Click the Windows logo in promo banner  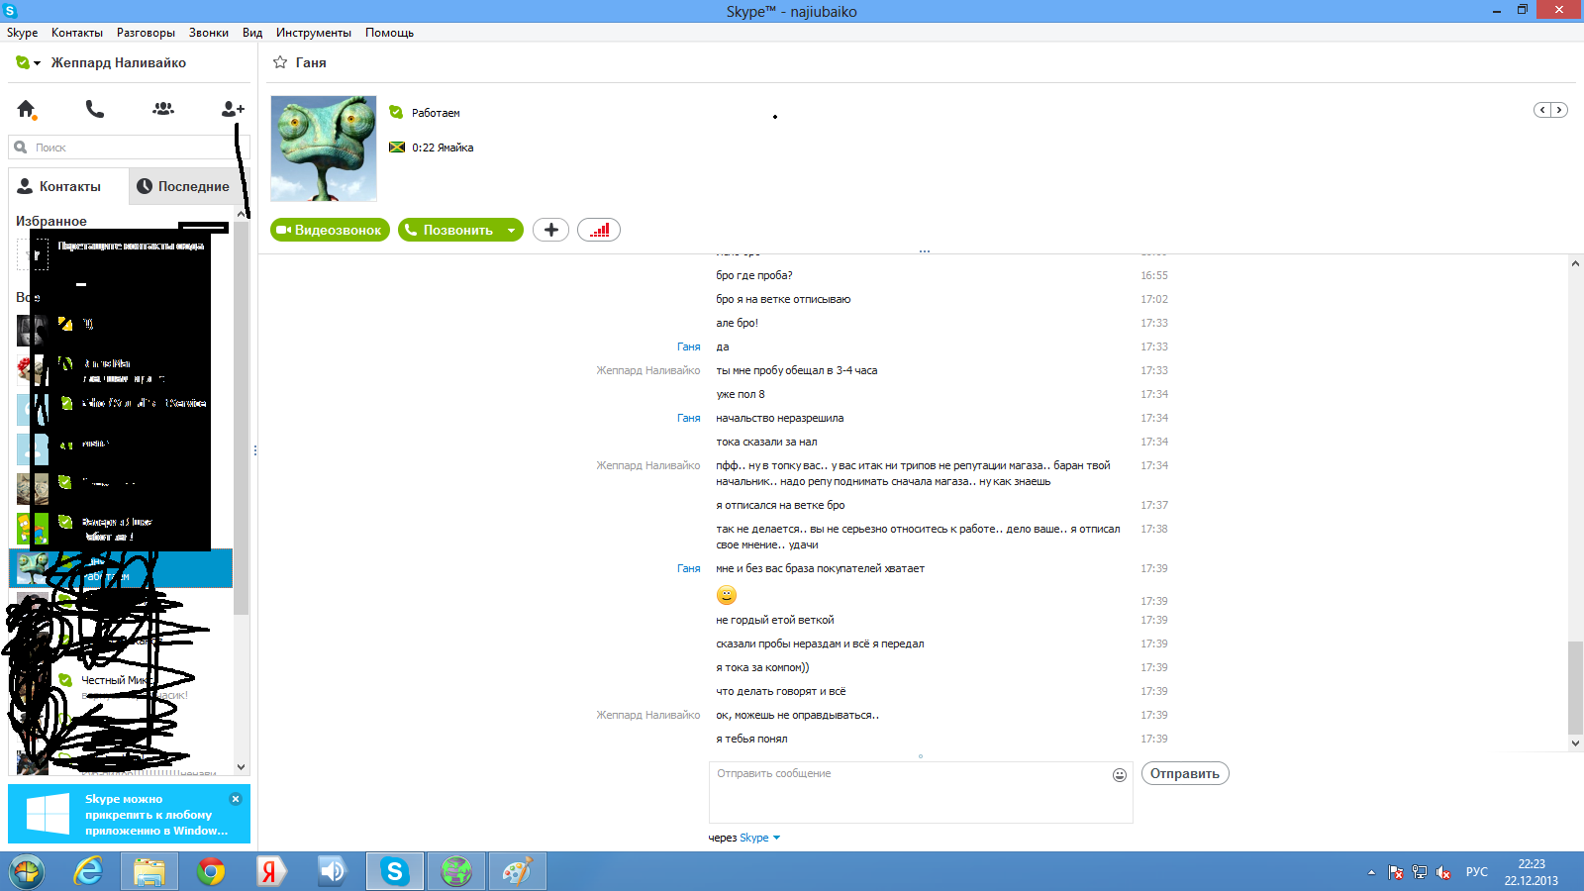point(48,815)
